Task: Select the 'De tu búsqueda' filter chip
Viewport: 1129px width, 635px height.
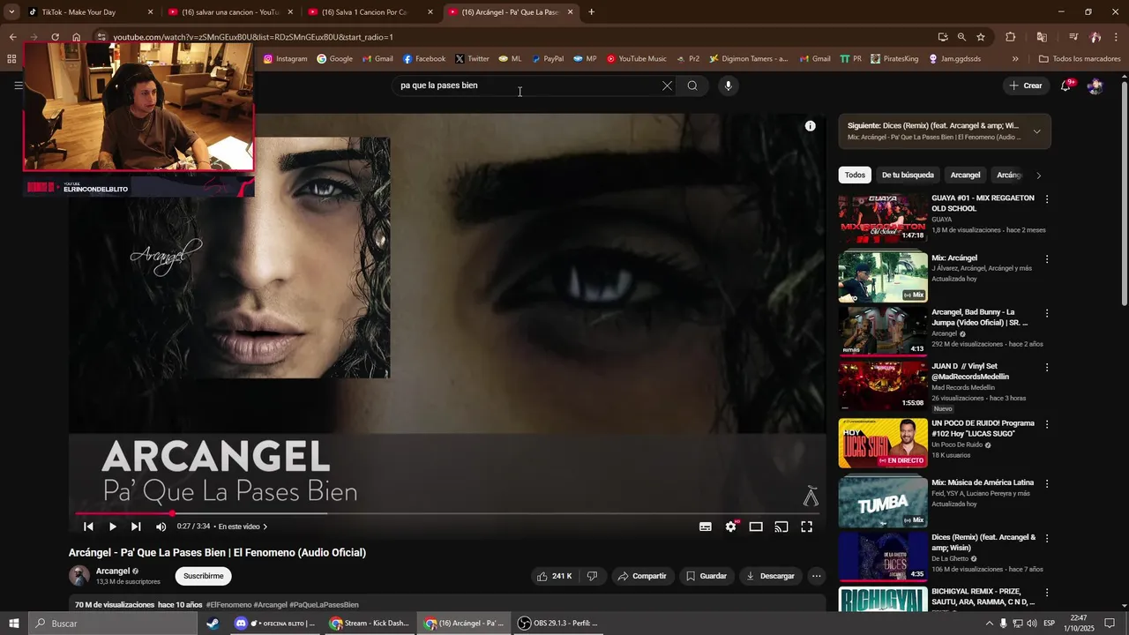Action: [908, 175]
